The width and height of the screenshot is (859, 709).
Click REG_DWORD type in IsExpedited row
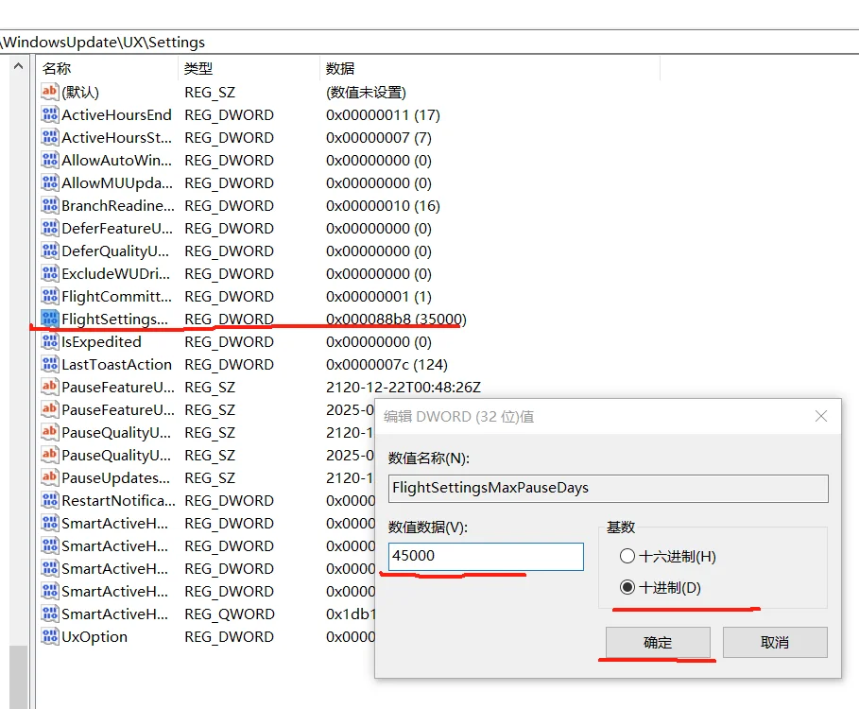(229, 342)
